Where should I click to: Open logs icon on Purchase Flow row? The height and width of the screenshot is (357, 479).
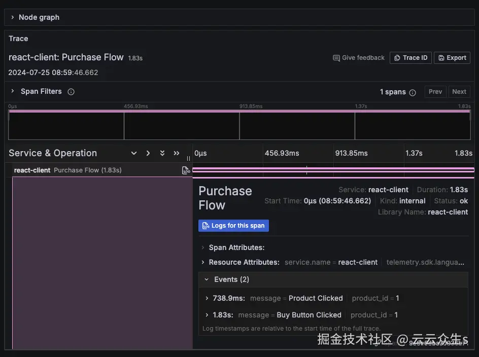(x=186, y=170)
